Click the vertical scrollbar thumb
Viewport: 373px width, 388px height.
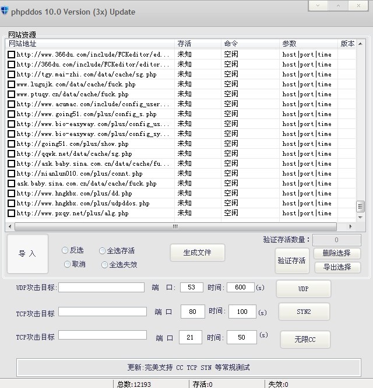point(360,207)
